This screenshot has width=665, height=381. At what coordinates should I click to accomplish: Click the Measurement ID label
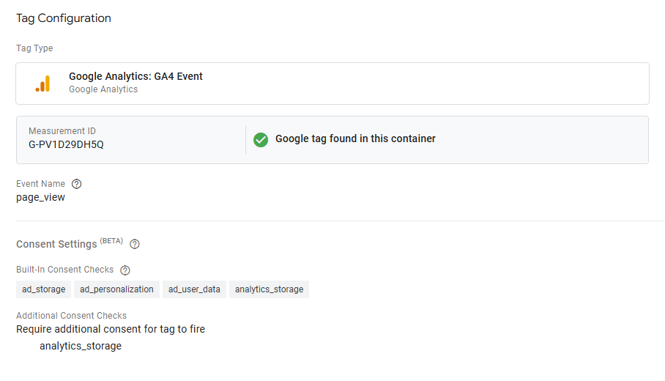pos(62,131)
